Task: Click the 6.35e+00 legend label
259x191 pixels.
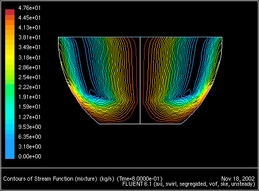Action: pyautogui.click(x=30, y=137)
